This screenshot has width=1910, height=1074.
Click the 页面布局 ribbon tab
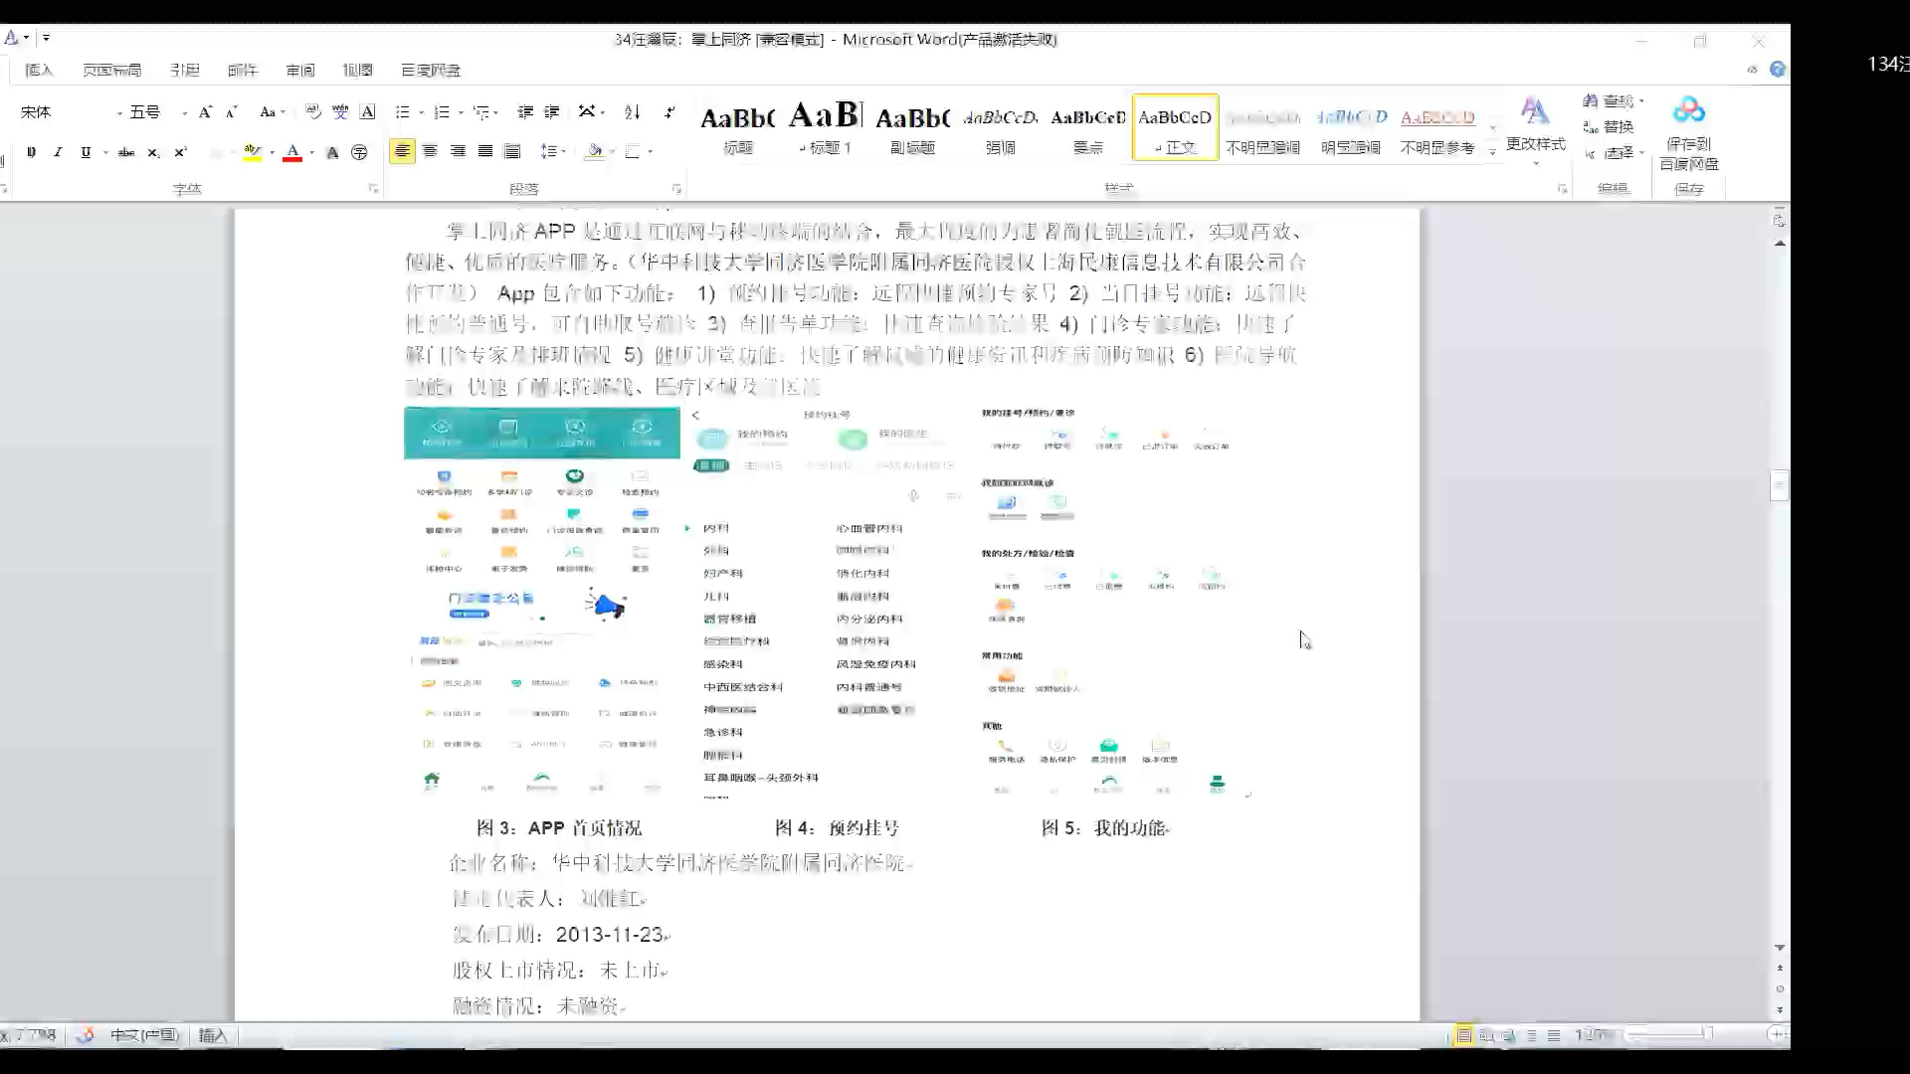pos(111,70)
